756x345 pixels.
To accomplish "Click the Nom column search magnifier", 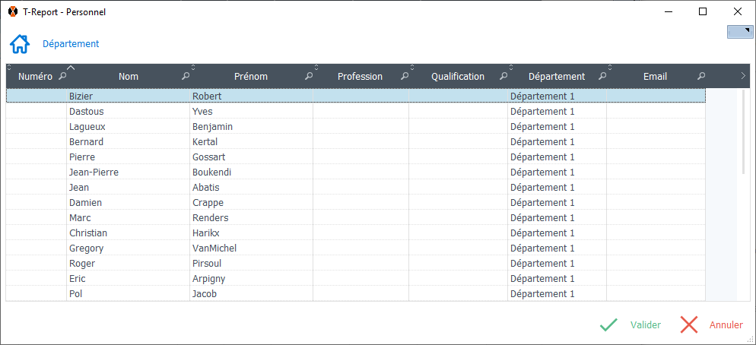I will pyautogui.click(x=186, y=76).
